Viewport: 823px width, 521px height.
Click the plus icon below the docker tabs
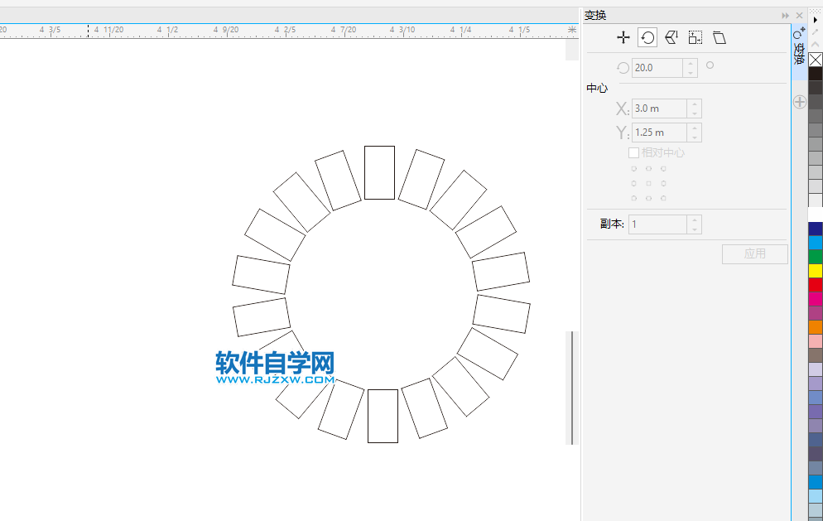[799, 101]
